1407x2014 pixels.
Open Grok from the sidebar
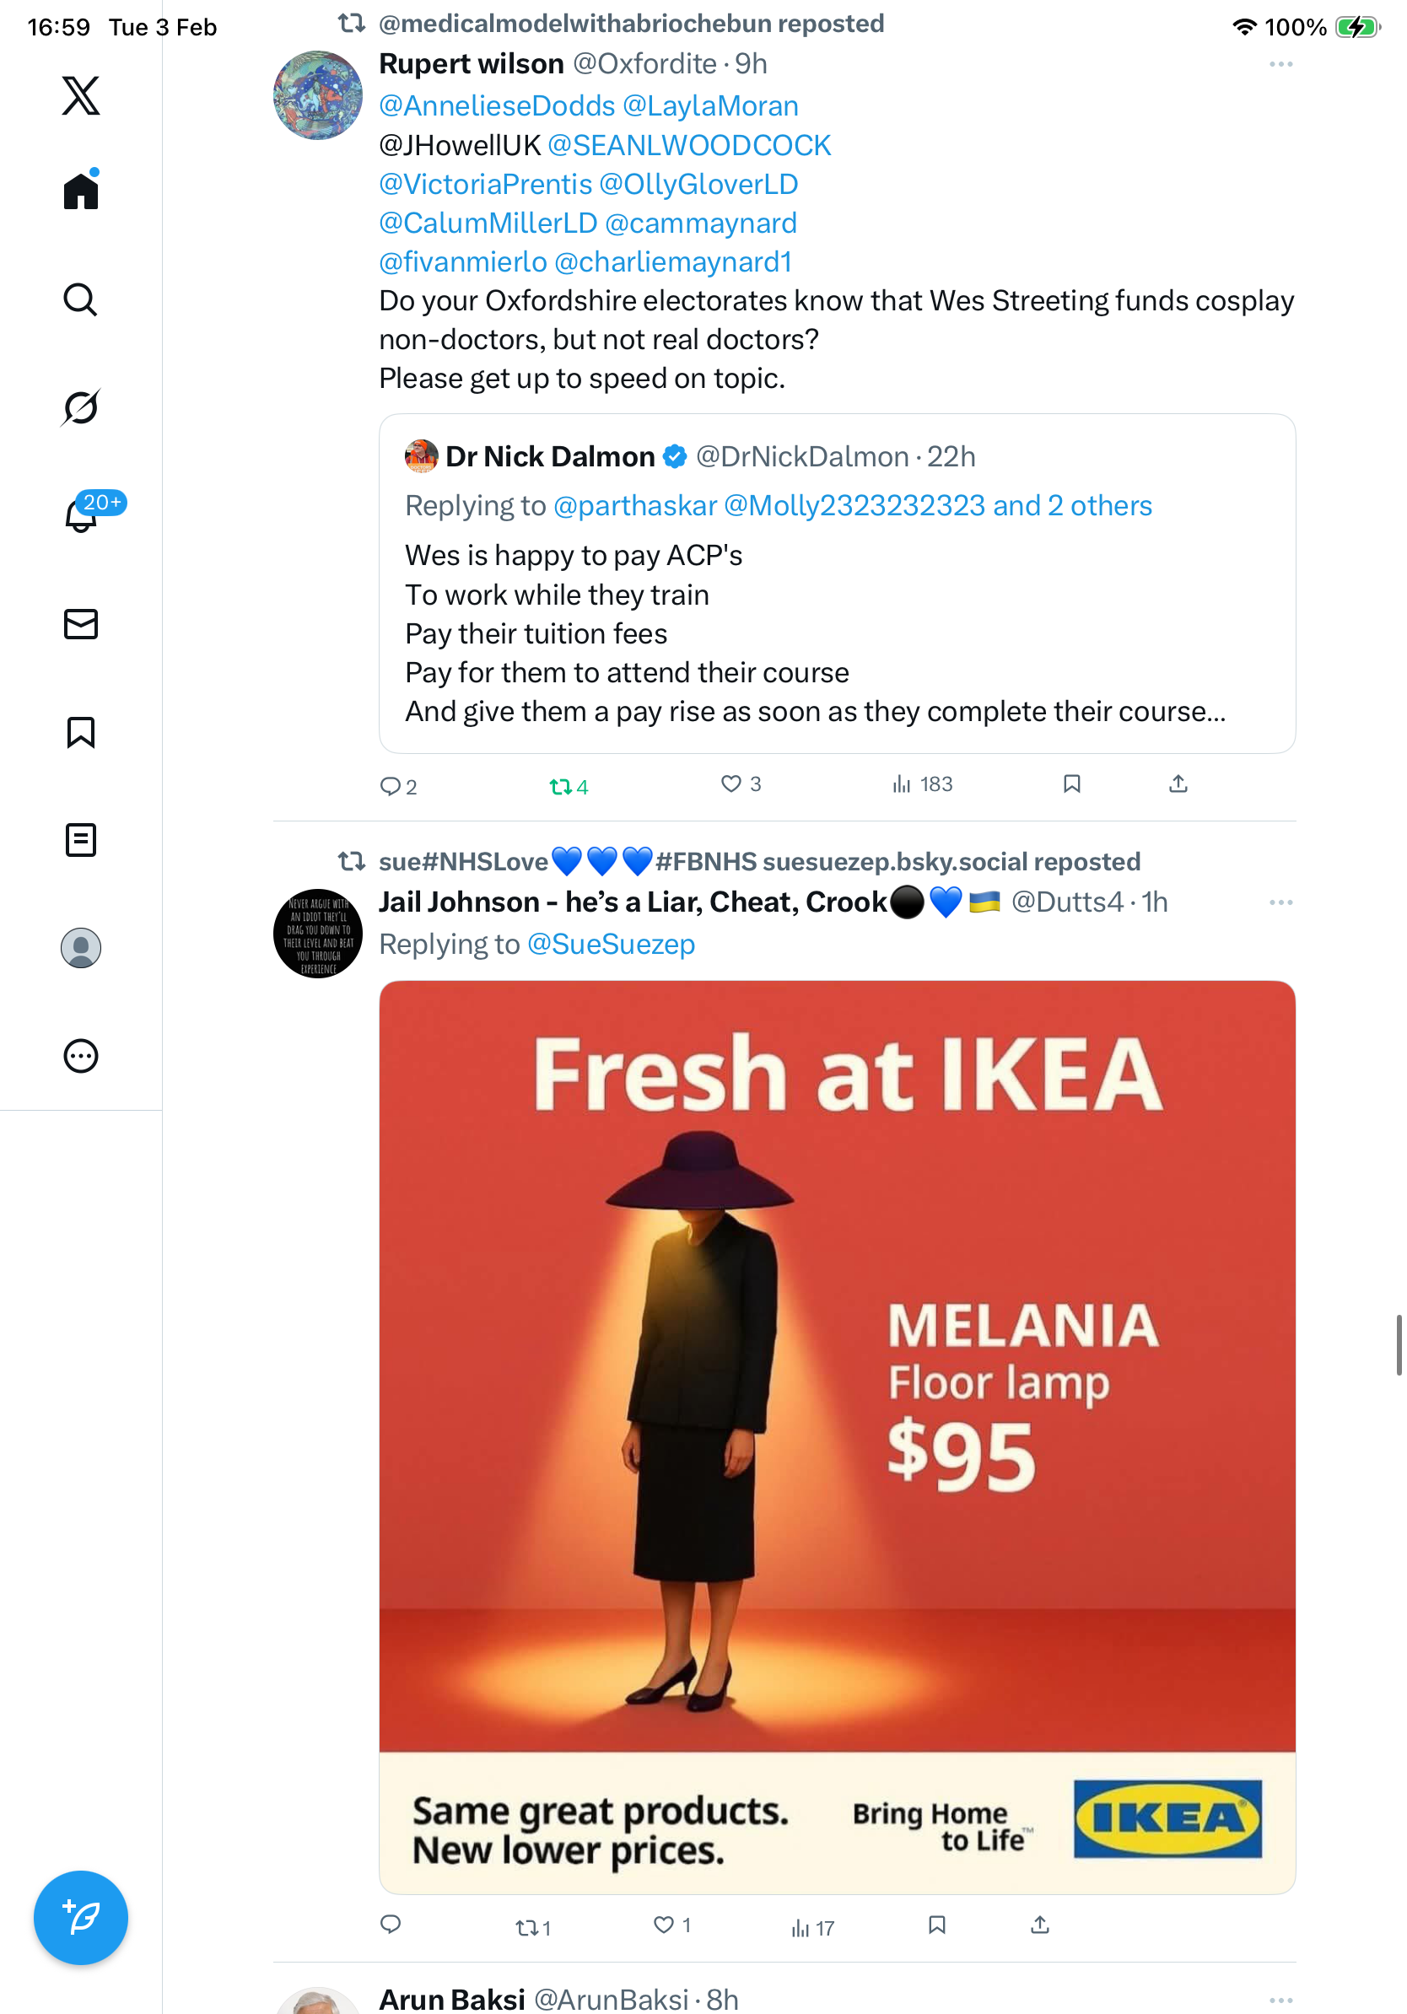click(81, 408)
